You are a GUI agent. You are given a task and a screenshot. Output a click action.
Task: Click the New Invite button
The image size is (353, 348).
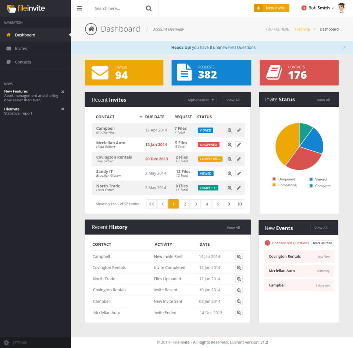click(271, 7)
